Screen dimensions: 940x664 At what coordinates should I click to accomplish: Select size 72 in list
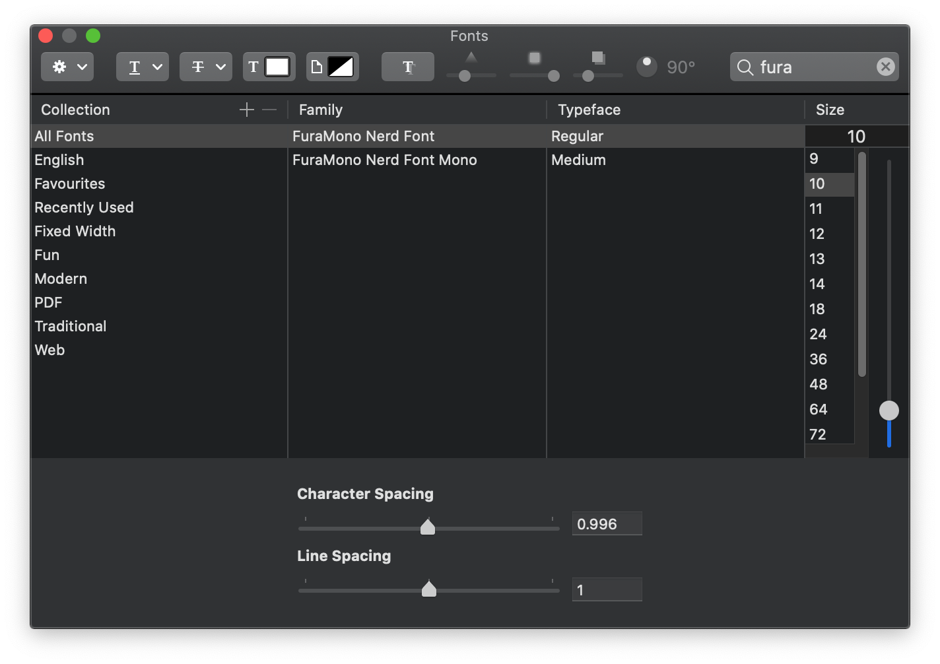(830, 434)
